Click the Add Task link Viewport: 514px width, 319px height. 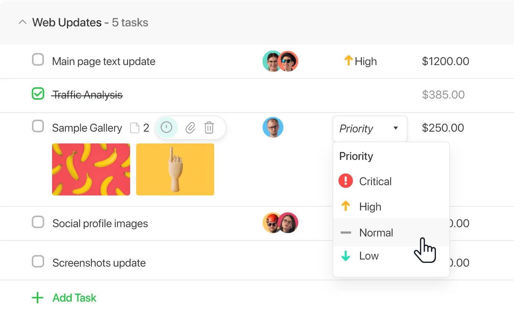(x=74, y=298)
